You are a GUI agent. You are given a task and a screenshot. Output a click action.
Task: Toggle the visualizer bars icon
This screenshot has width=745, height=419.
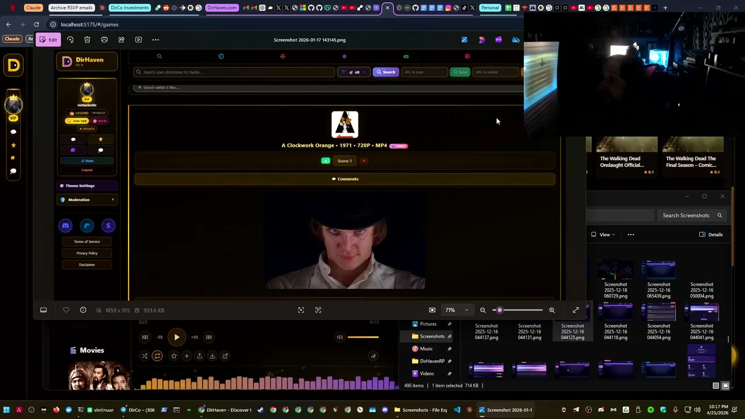[373, 356]
